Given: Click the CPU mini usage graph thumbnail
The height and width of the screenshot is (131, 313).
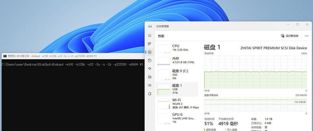Looking at the screenshot, I should pos(164,49).
